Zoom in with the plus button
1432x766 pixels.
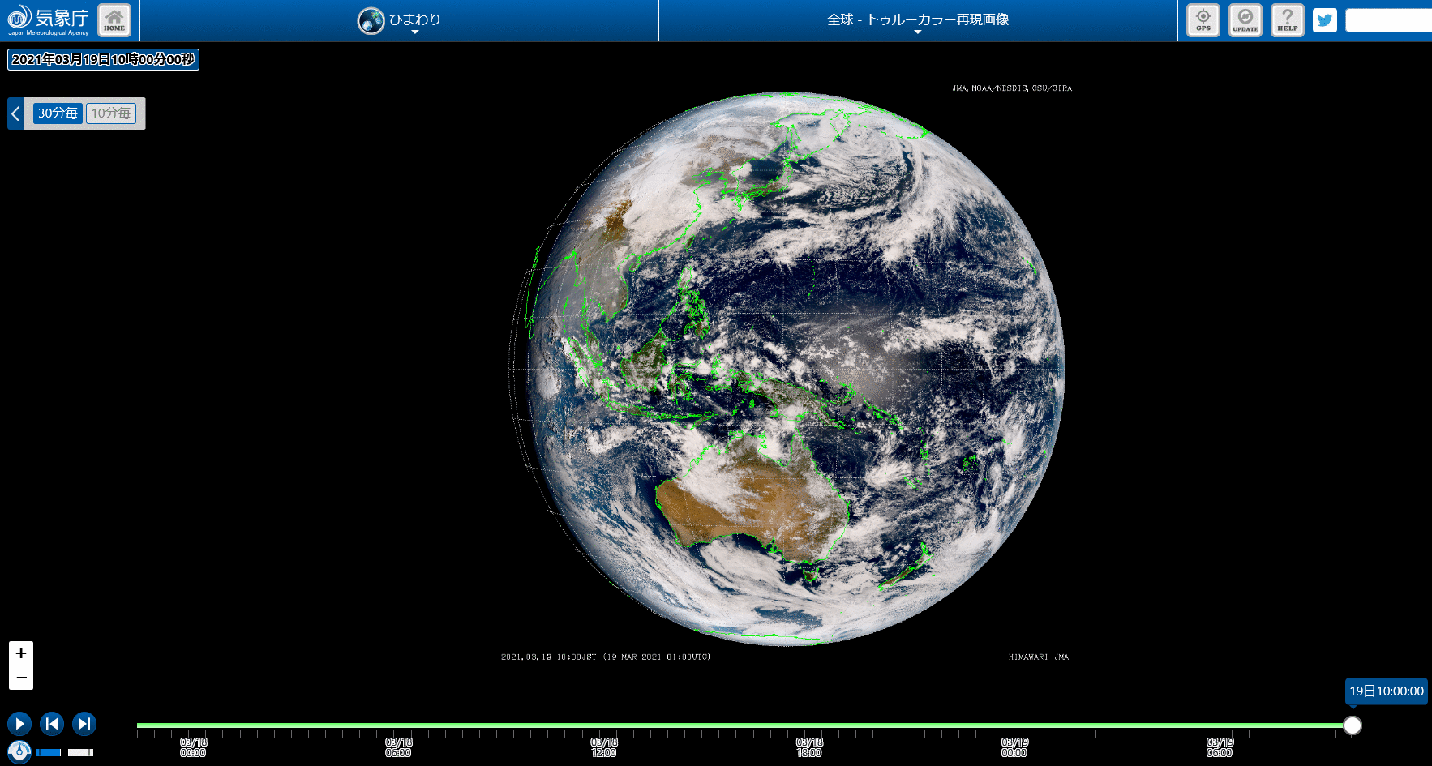pyautogui.click(x=21, y=653)
